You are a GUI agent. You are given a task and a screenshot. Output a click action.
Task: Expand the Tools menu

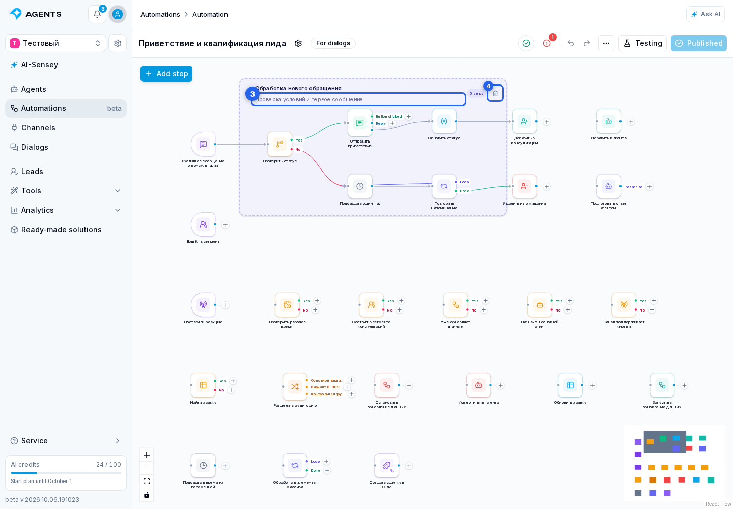click(x=66, y=191)
